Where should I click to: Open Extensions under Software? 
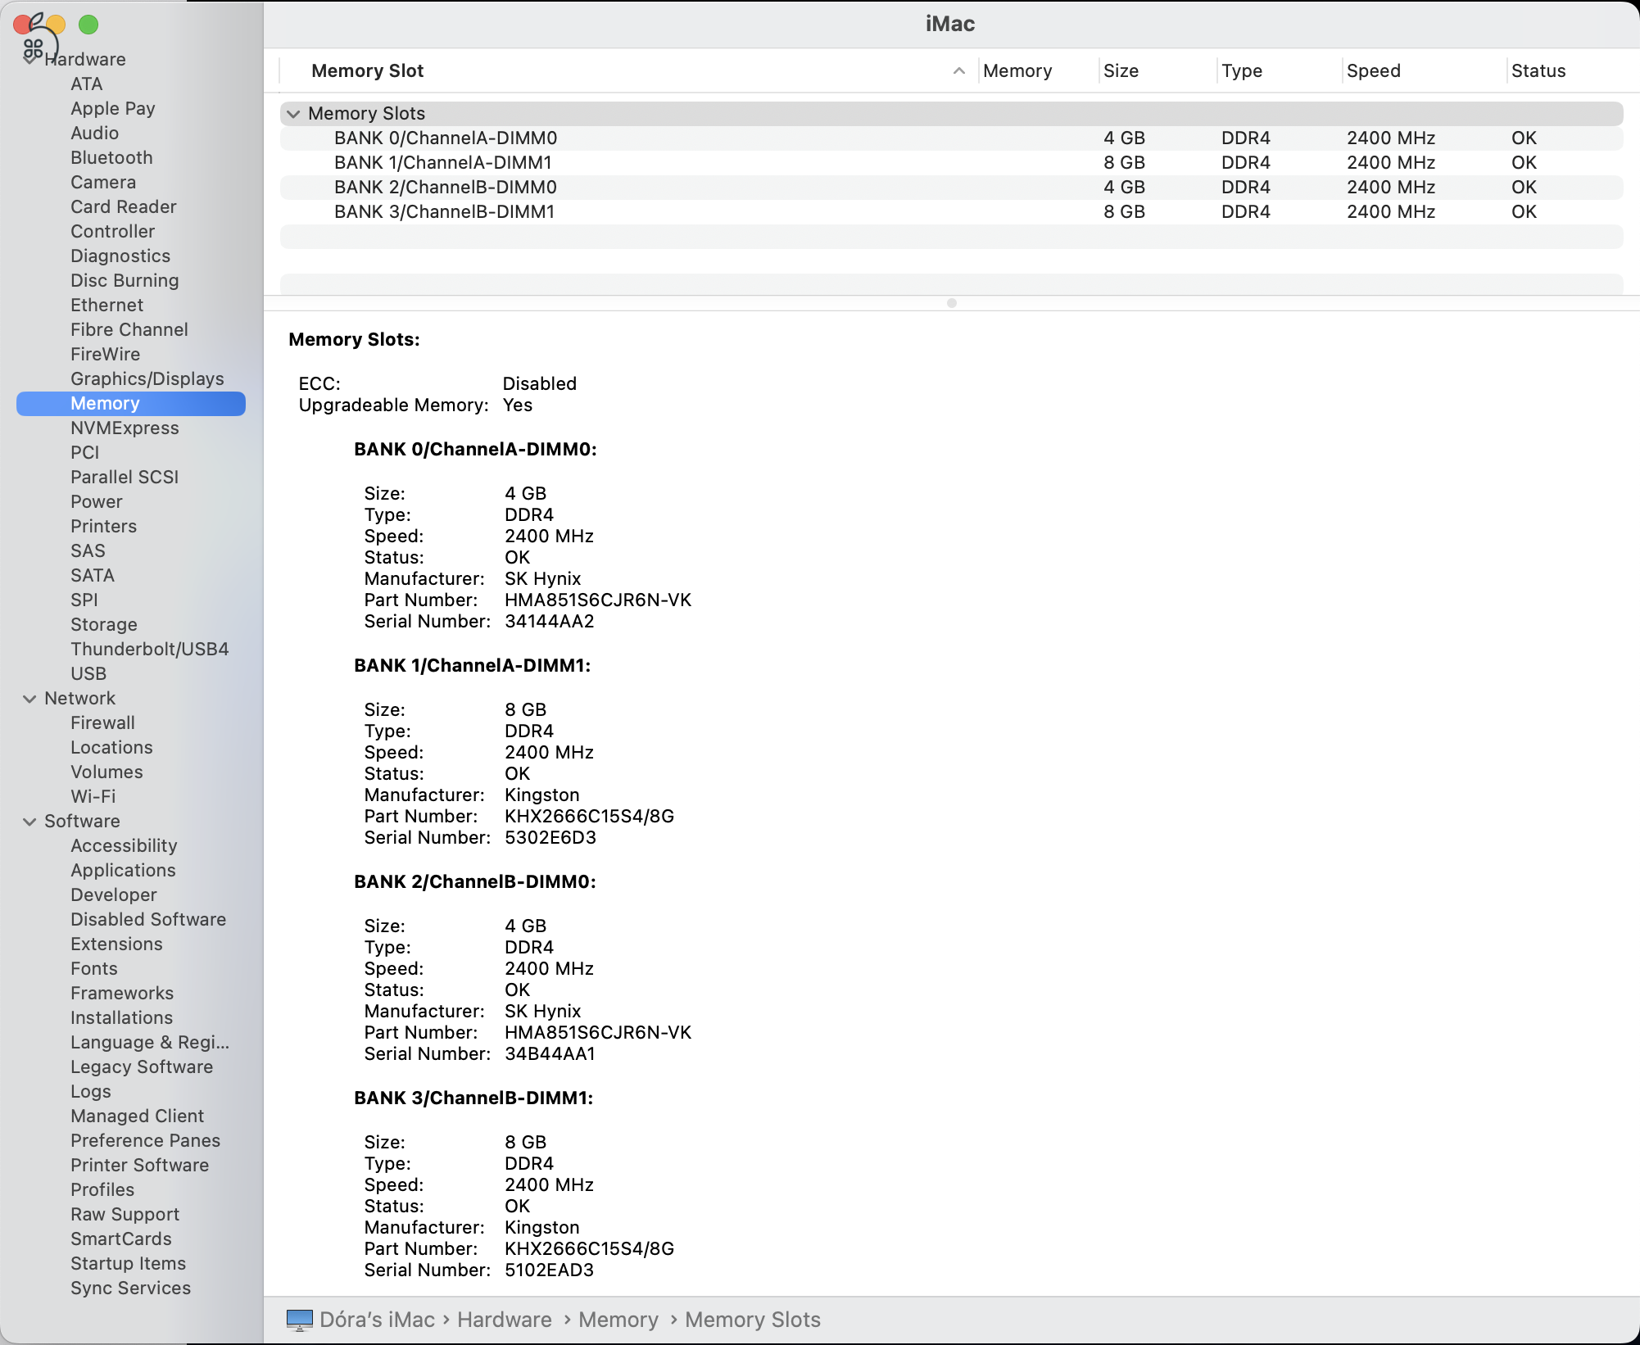click(116, 944)
